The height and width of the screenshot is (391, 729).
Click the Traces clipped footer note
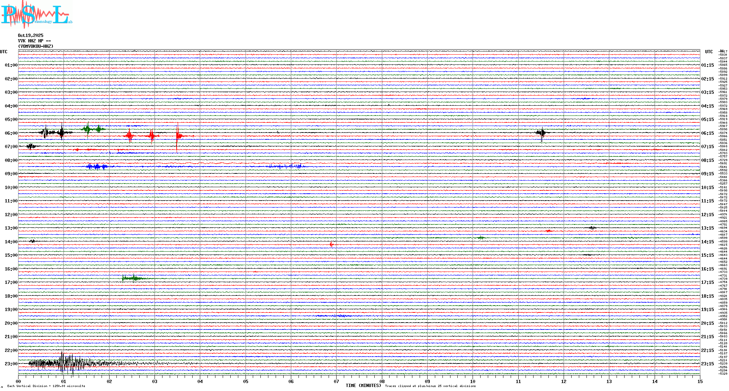tap(430, 386)
